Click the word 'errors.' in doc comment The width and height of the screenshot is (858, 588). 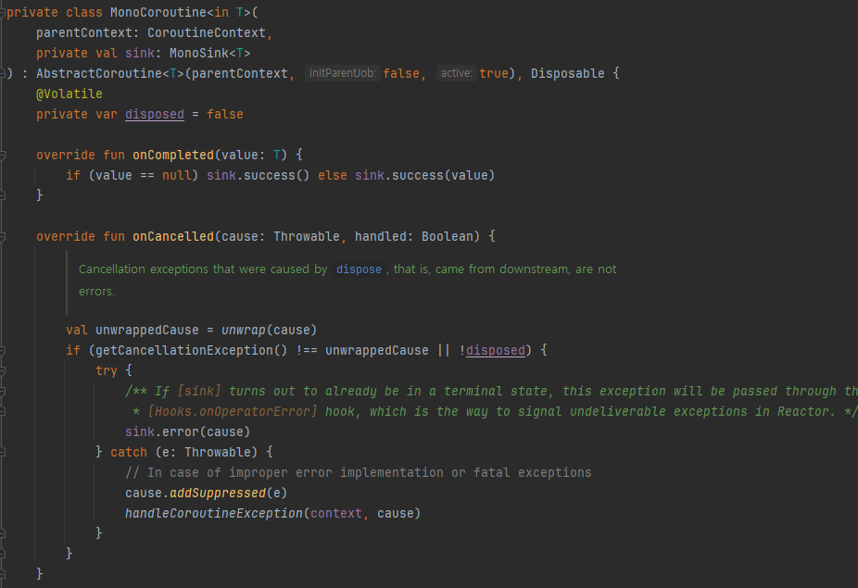(97, 292)
